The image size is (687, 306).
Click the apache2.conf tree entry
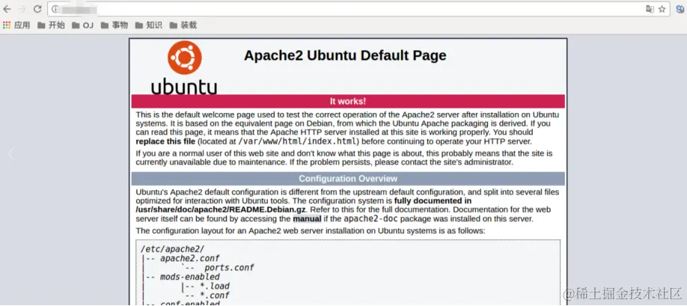(190, 258)
